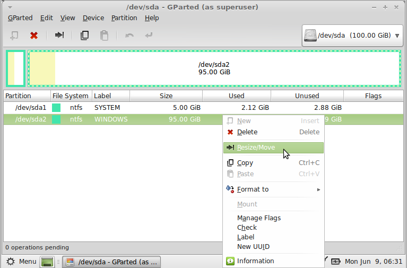The image size is (407, 268).
Task: Open the Edit menu
Action: click(x=47, y=18)
